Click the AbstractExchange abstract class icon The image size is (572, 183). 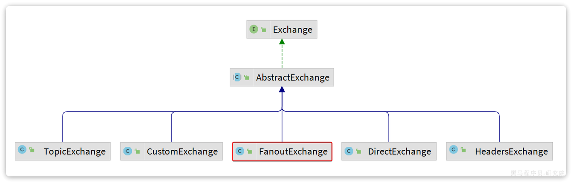coord(237,77)
